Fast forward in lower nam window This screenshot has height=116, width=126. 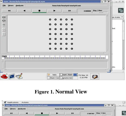coord(72,113)
